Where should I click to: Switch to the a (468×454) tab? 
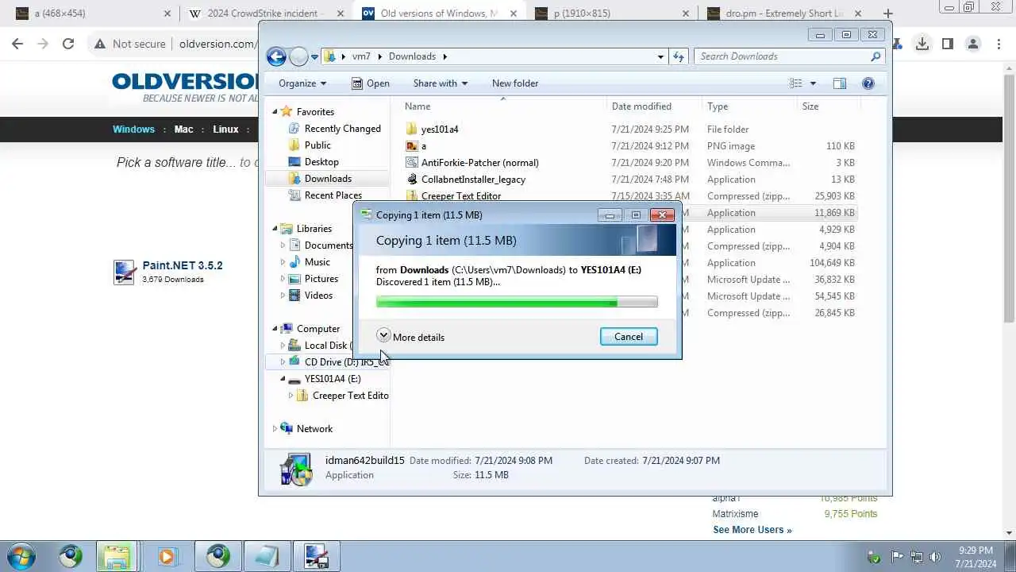(93, 14)
